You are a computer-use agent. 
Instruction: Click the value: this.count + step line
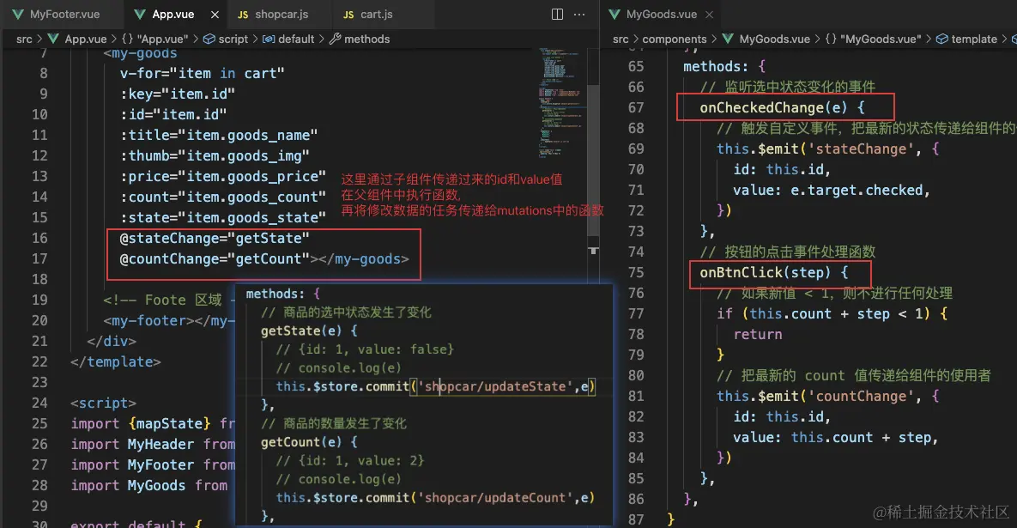tap(835, 438)
